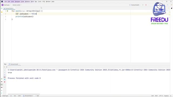Image resolution: width=173 pixels, height=97 pixels.
Task: Click the 2:26 caret position indicator
Action: (x=152, y=96)
